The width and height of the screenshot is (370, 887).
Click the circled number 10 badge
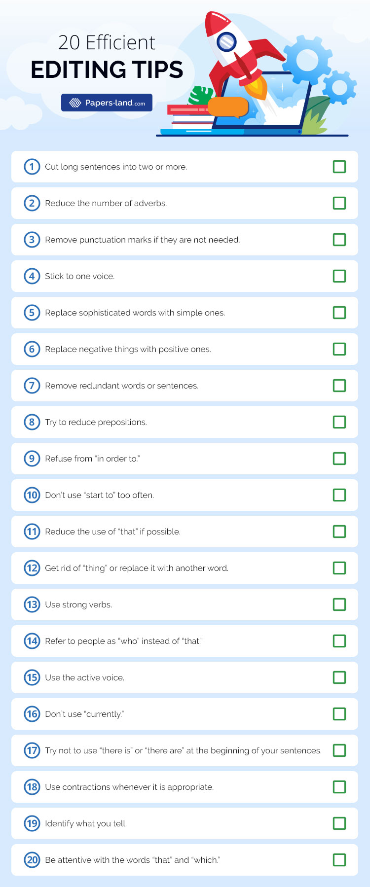32,495
